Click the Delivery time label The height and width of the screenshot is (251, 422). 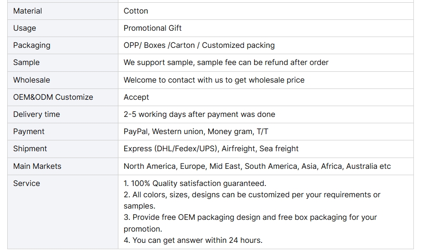(37, 115)
